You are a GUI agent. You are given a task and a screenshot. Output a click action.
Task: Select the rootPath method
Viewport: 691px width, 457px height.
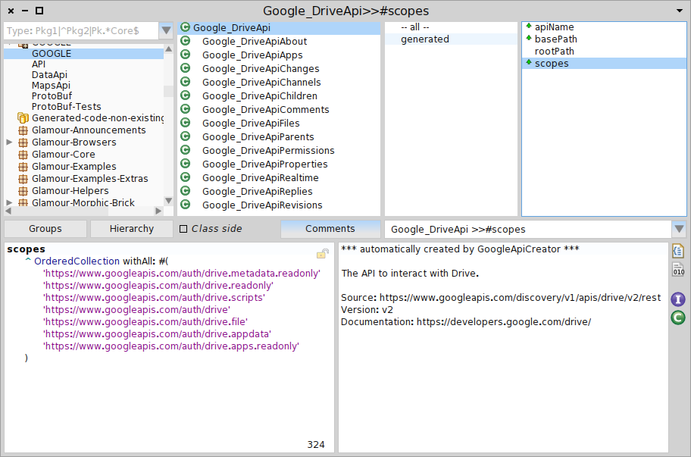[604, 51]
